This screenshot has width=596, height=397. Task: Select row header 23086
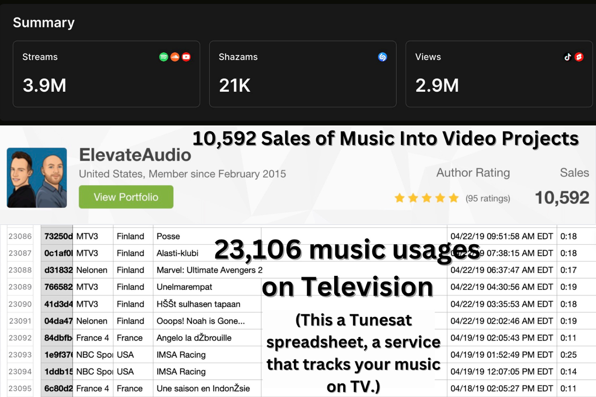point(20,236)
